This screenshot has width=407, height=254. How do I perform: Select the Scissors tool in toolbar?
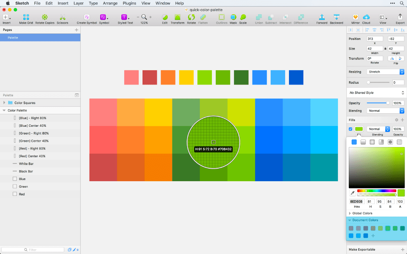point(62,17)
